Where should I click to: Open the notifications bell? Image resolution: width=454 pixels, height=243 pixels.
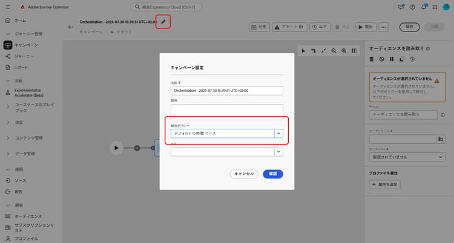[x=424, y=7]
